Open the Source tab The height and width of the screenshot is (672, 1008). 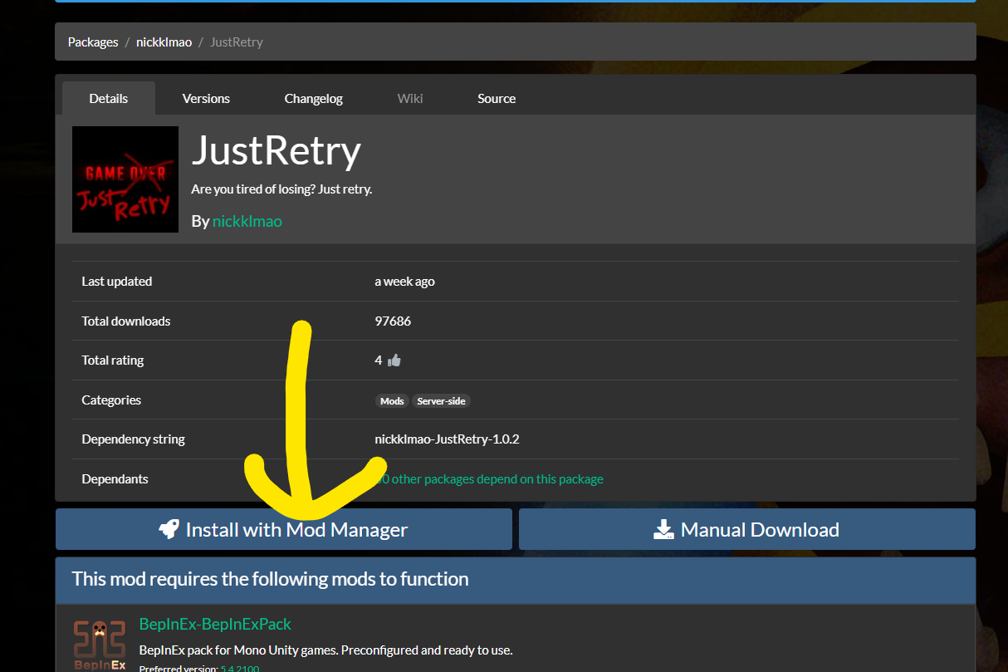click(x=497, y=98)
